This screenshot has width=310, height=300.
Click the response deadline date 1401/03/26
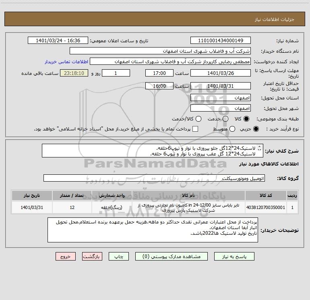pos(221,73)
